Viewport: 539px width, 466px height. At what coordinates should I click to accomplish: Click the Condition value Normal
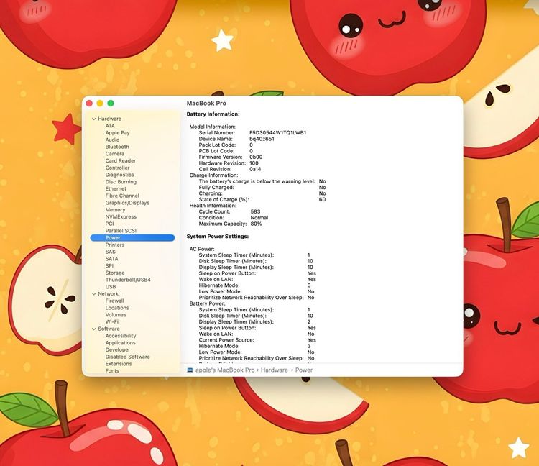[x=259, y=218]
